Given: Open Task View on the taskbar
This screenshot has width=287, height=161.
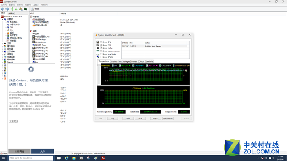Looking at the screenshot, I should [x=59, y=158].
